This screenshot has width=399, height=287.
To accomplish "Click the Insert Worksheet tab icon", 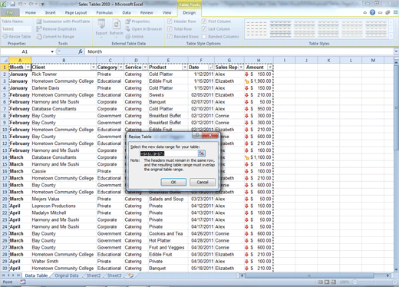I will tap(130, 275).
